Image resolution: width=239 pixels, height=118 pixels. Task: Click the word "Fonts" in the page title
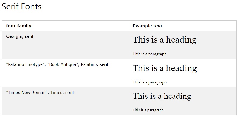(31, 6)
